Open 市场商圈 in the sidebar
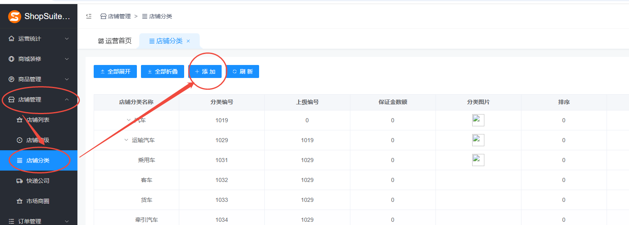This screenshot has height=225, width=629. [38, 201]
